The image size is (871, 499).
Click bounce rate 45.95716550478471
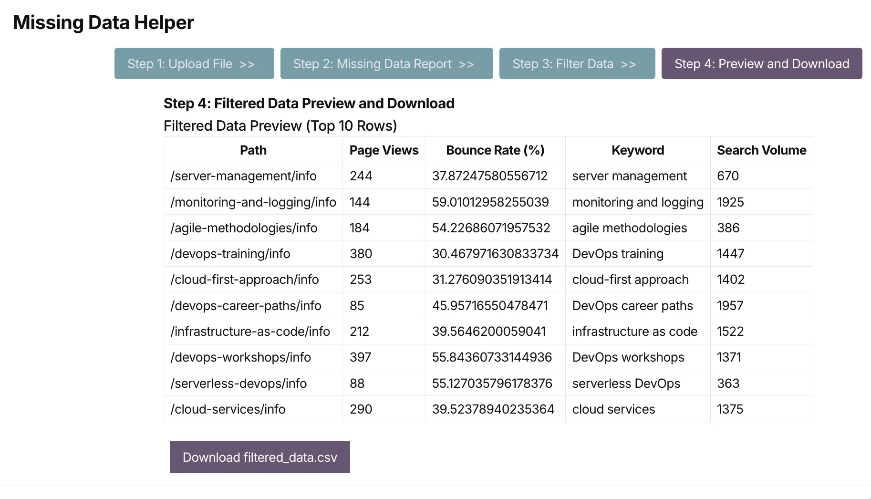point(495,305)
